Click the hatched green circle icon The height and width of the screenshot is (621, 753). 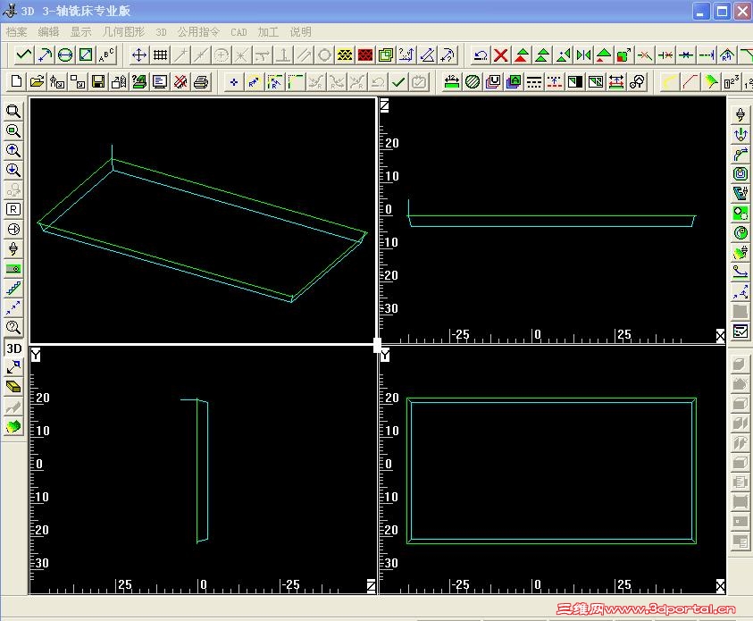(473, 81)
